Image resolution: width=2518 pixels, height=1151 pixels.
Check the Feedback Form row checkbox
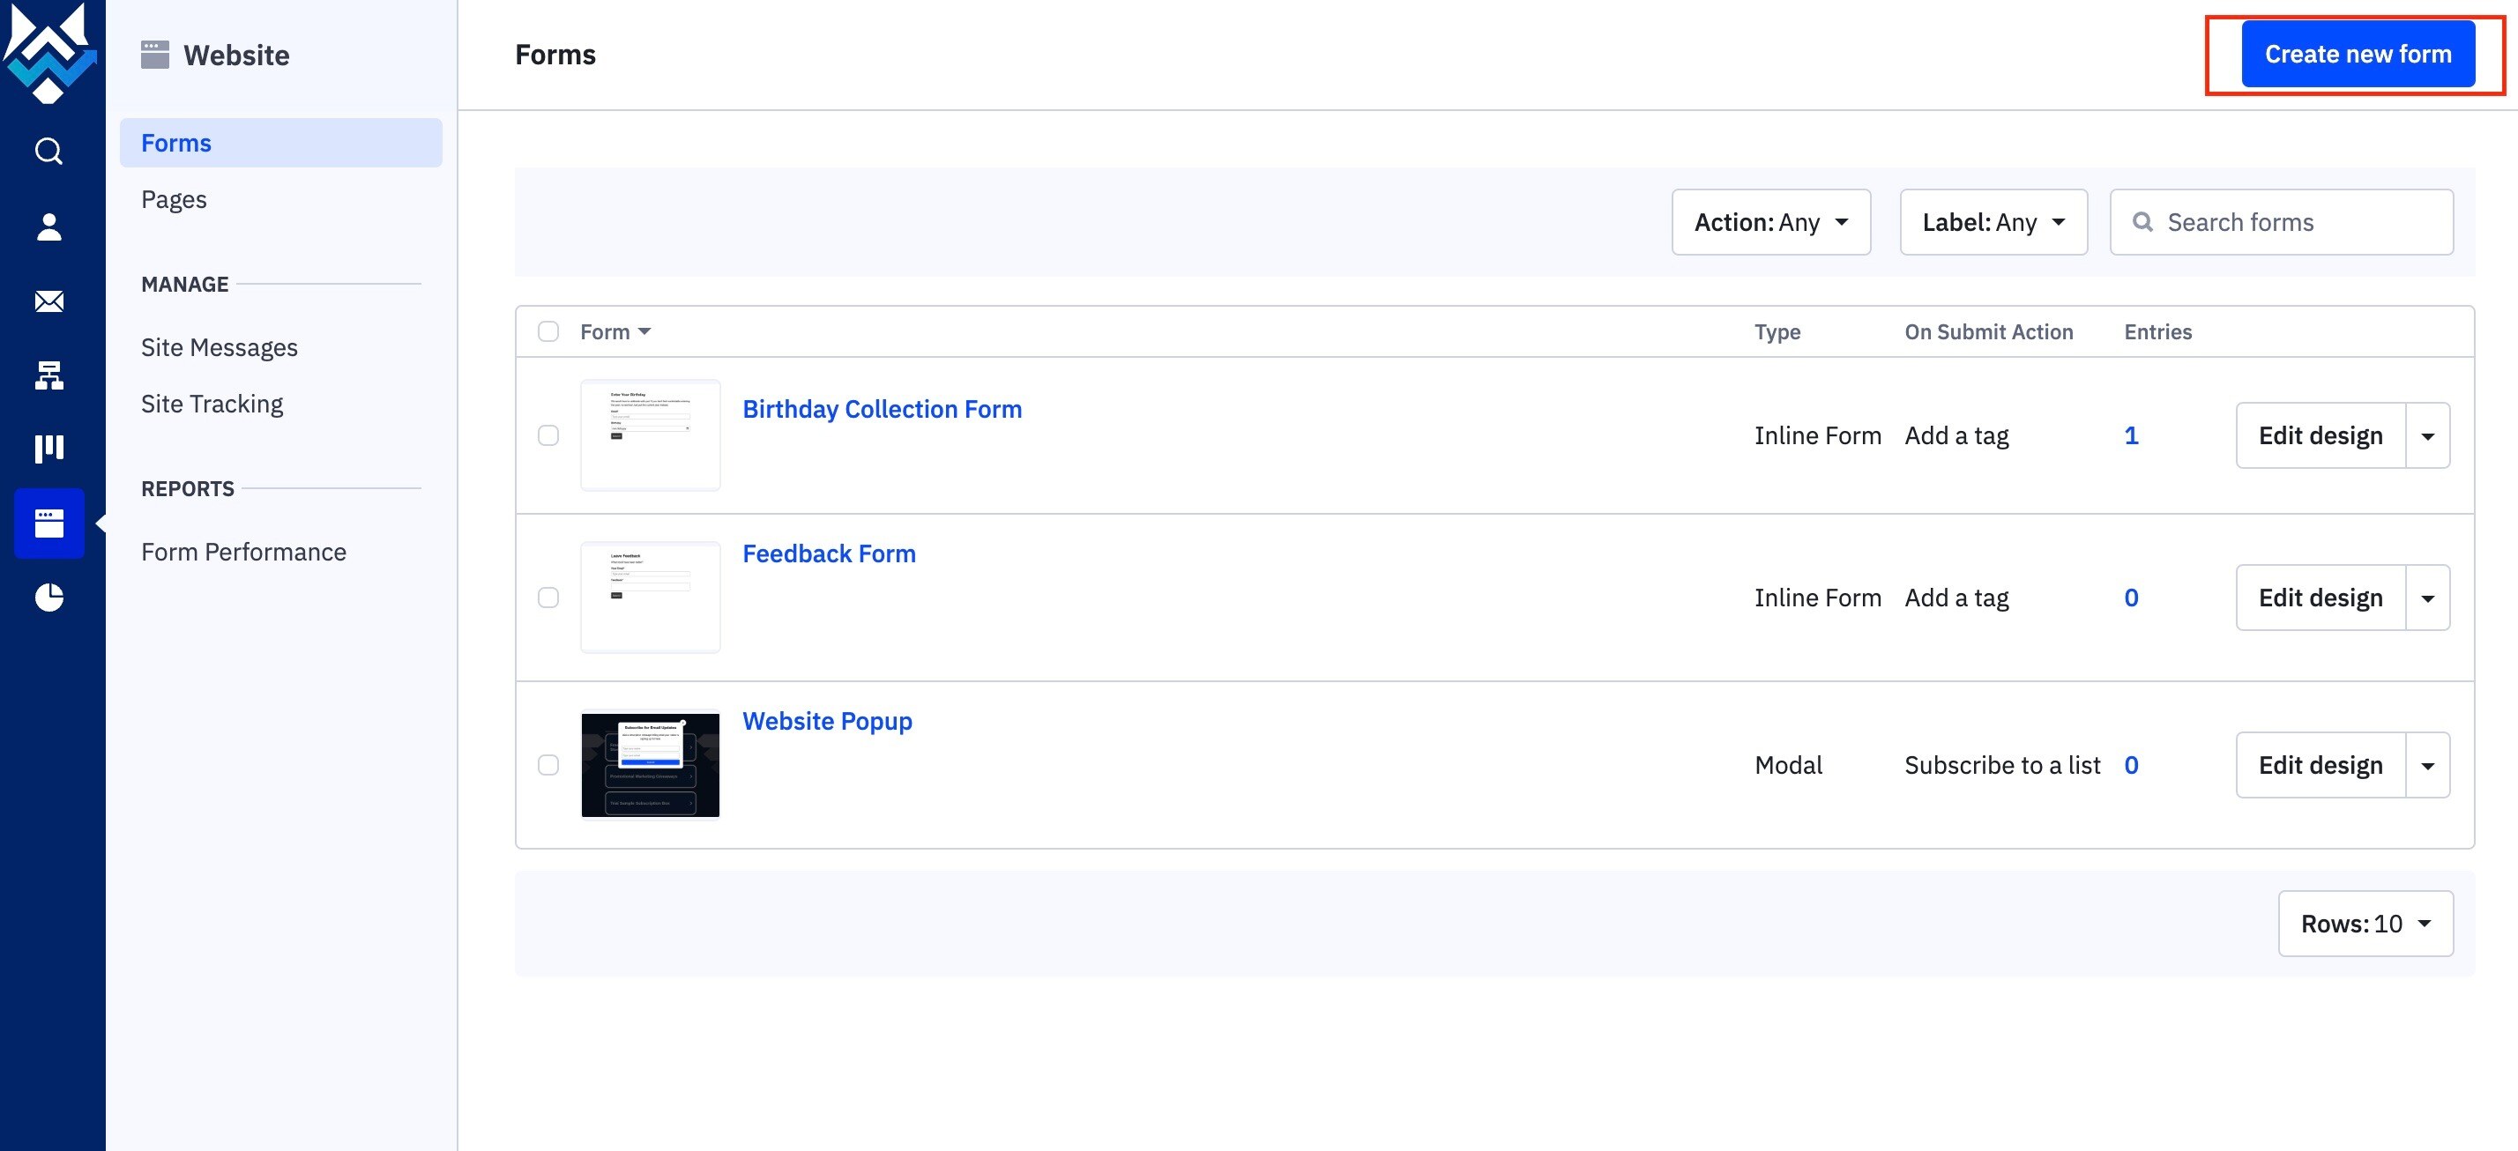(x=548, y=597)
